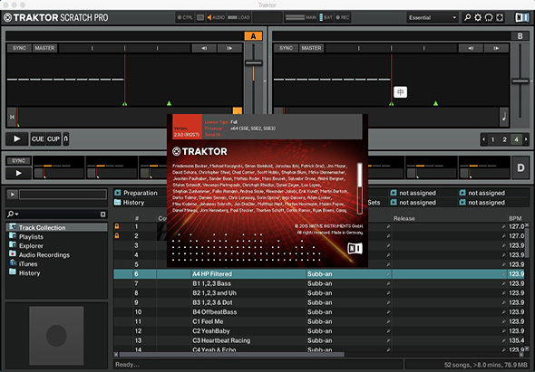Toggle MASTER on Deck A
535x372 pixels.
point(44,48)
